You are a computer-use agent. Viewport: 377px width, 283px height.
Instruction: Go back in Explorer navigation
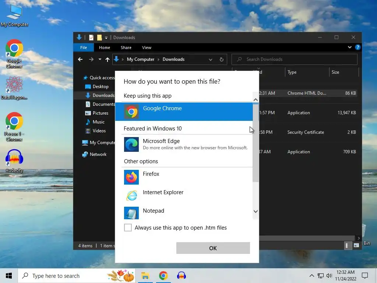pyautogui.click(x=80, y=59)
